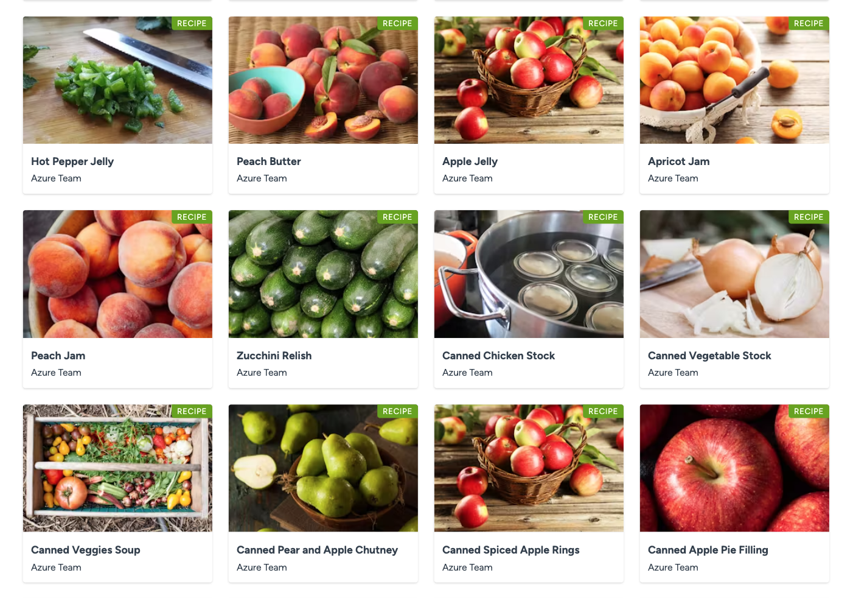
Task: Click RECIPE label on the Canned Apple Pie Filling card
Action: 809,411
